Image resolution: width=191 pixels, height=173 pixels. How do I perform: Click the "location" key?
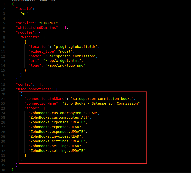click(x=39, y=47)
